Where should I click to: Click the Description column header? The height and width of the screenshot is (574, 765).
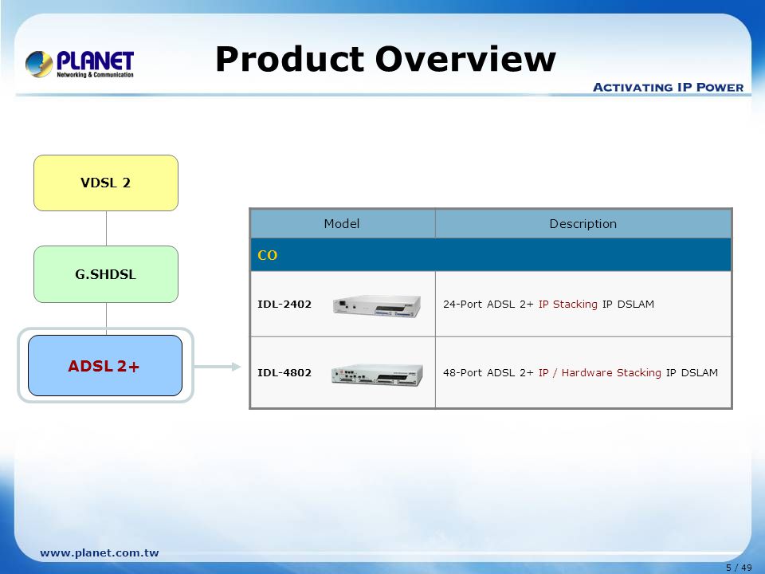583,223
